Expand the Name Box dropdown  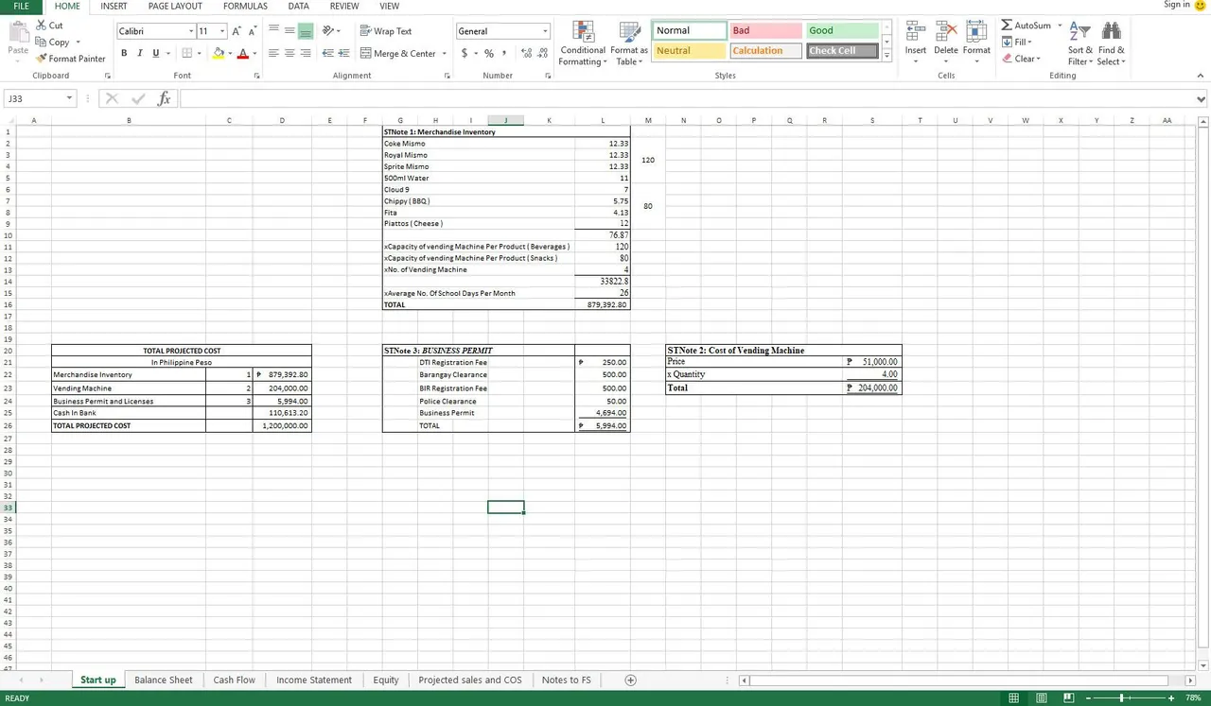click(69, 98)
